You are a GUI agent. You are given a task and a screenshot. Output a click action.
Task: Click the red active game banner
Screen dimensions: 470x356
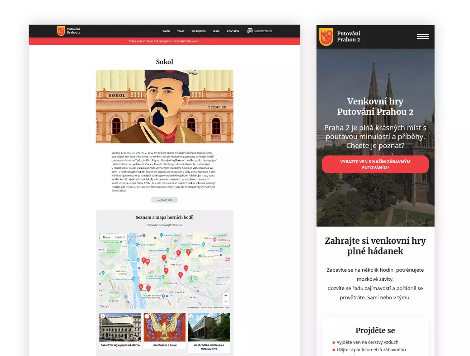[x=164, y=41]
